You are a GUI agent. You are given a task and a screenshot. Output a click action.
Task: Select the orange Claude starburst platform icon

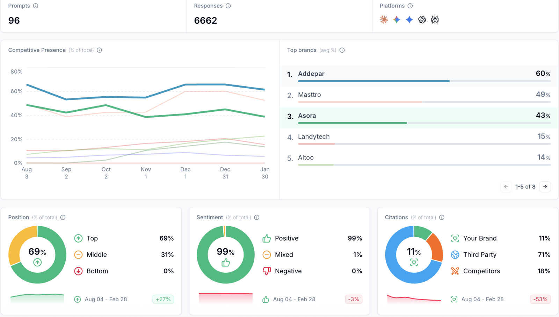pos(384,20)
